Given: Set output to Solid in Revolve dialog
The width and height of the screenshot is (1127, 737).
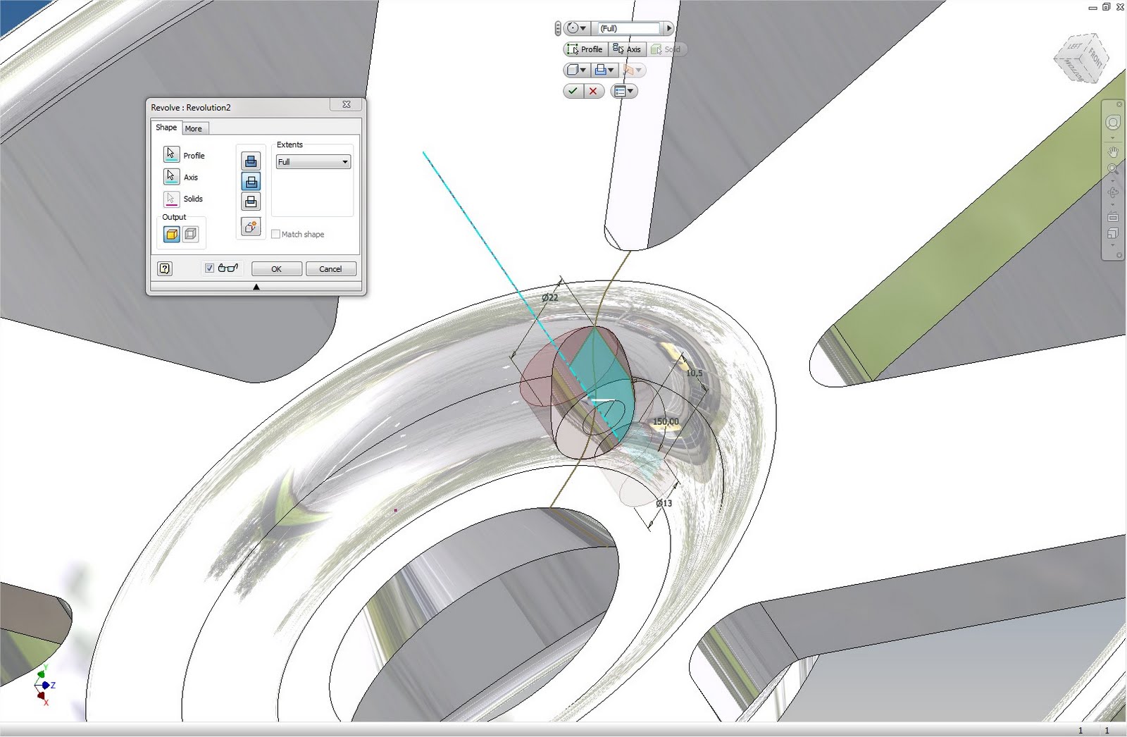Looking at the screenshot, I should 172,234.
